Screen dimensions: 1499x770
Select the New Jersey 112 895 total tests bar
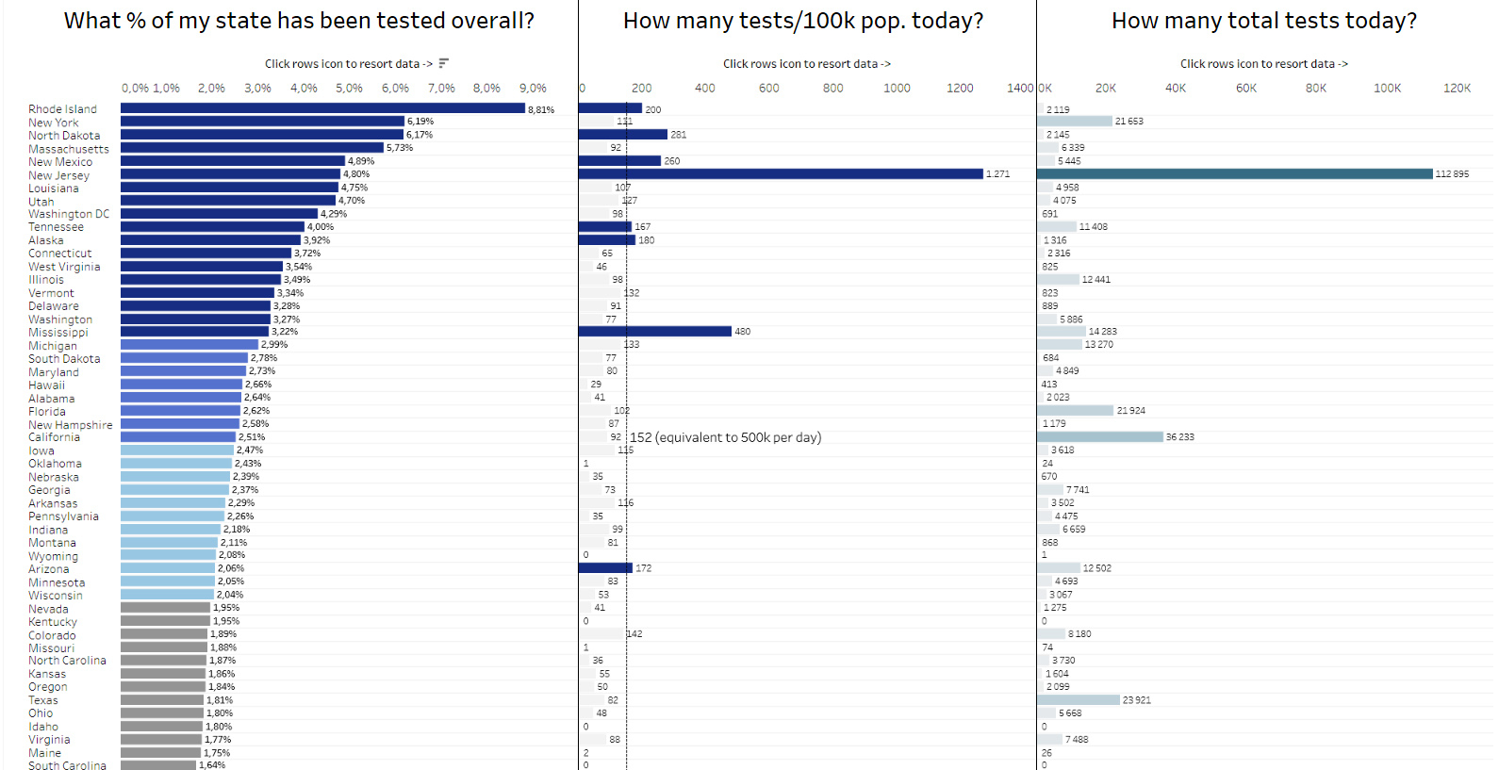click(x=1234, y=174)
